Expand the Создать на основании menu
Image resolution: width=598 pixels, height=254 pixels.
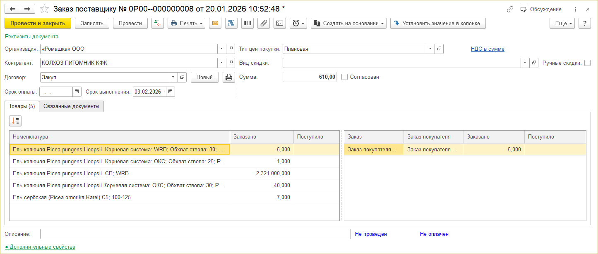pos(348,24)
